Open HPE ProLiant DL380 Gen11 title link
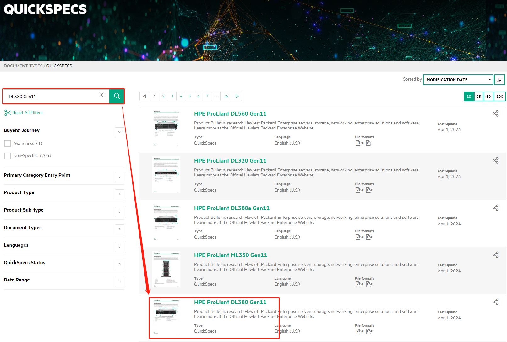The height and width of the screenshot is (342, 507). click(x=230, y=302)
